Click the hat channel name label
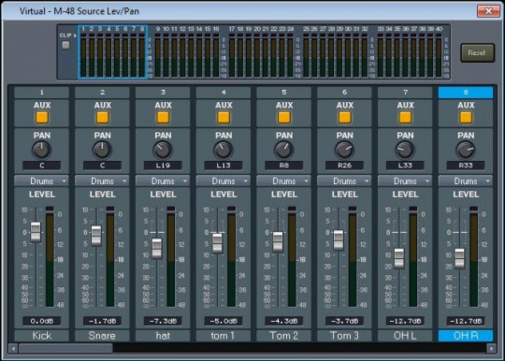 (x=163, y=336)
